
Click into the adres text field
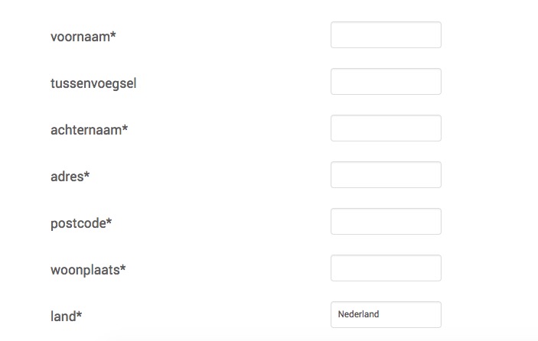click(x=386, y=175)
